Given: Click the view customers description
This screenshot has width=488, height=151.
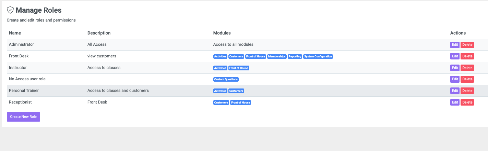Looking at the screenshot, I should click(x=102, y=56).
